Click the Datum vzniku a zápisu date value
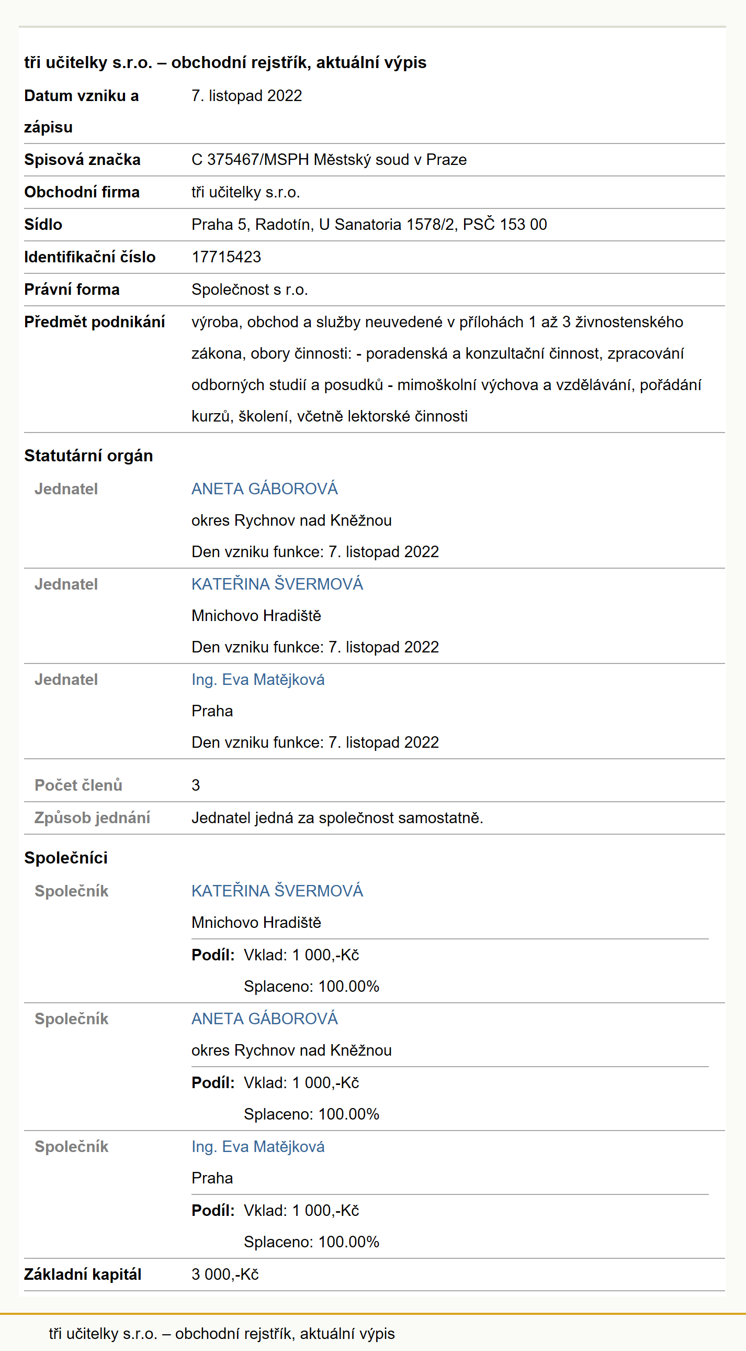 [x=247, y=96]
